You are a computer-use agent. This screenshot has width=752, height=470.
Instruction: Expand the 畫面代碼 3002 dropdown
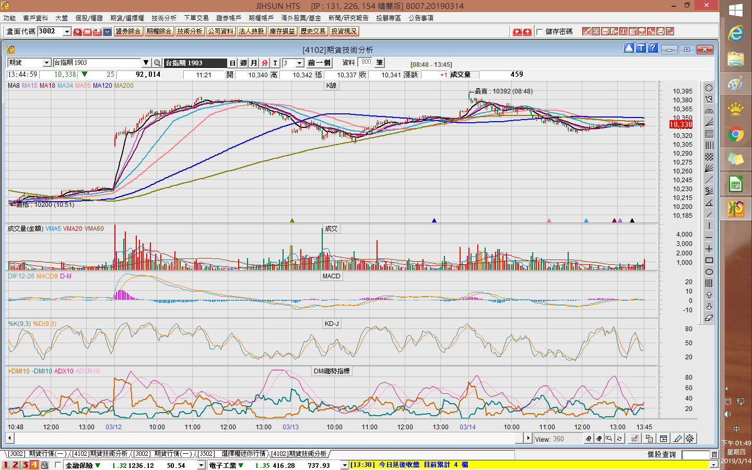(67, 31)
